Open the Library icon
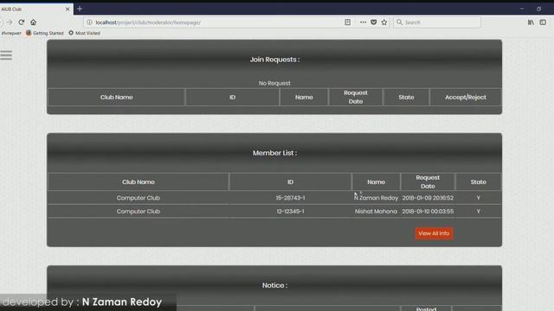 click(x=531, y=22)
